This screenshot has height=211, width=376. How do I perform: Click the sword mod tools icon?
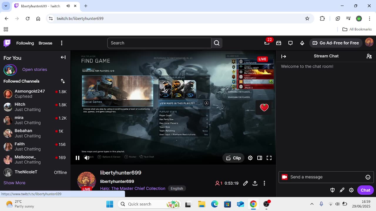(x=342, y=190)
